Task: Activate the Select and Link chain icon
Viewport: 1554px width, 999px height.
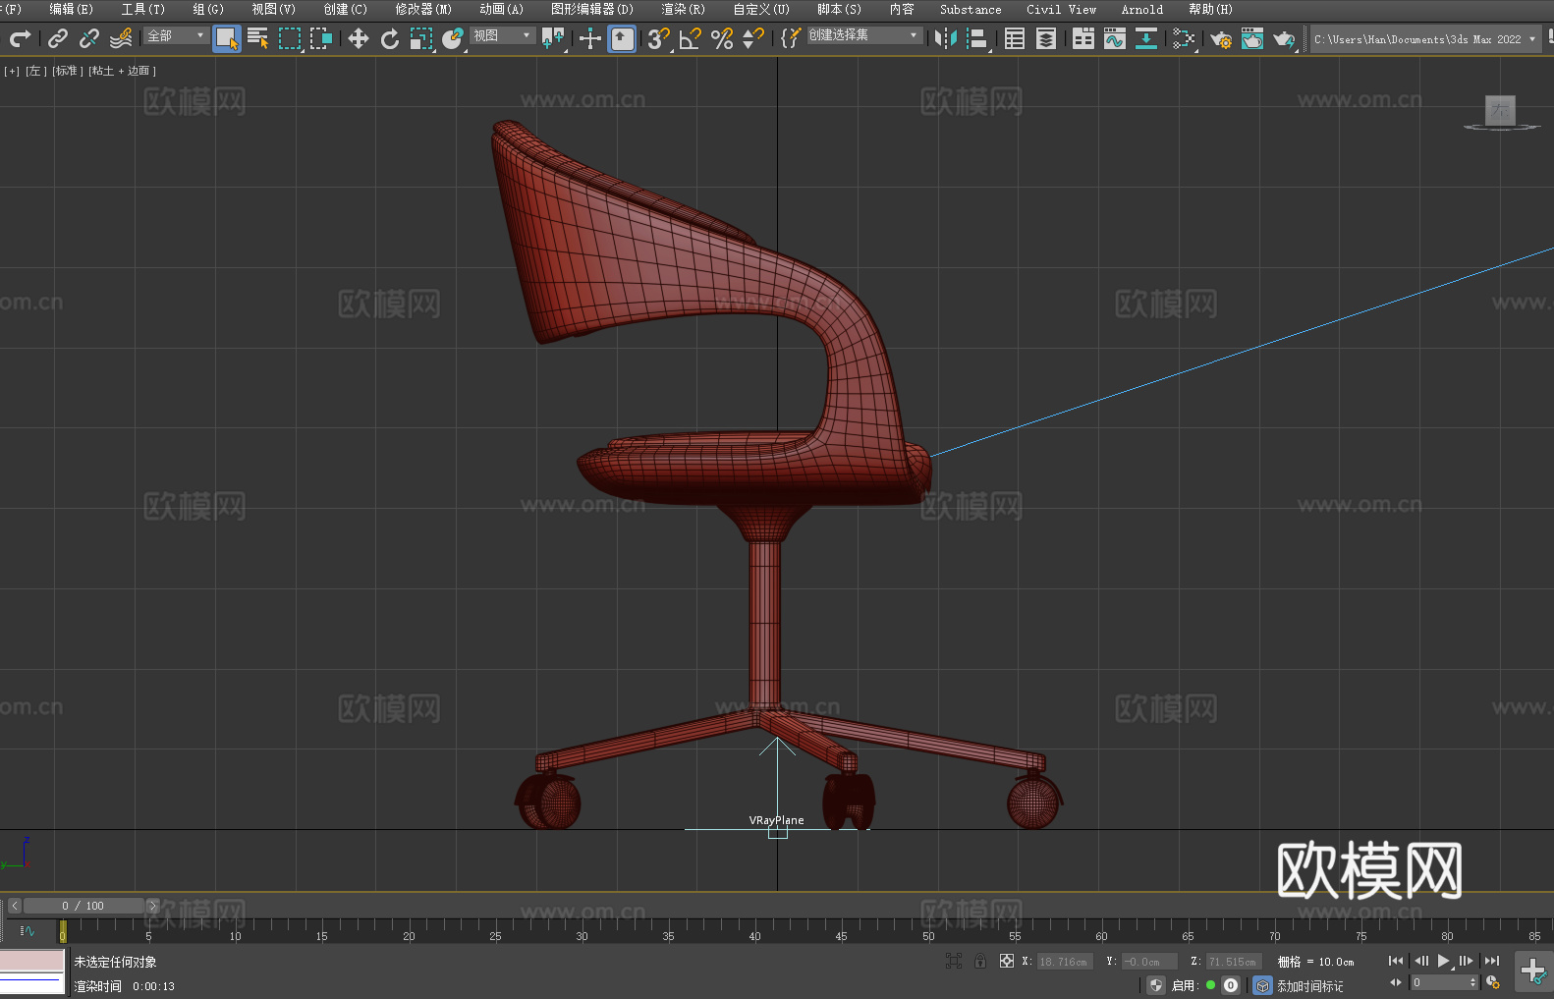Action: 58,38
